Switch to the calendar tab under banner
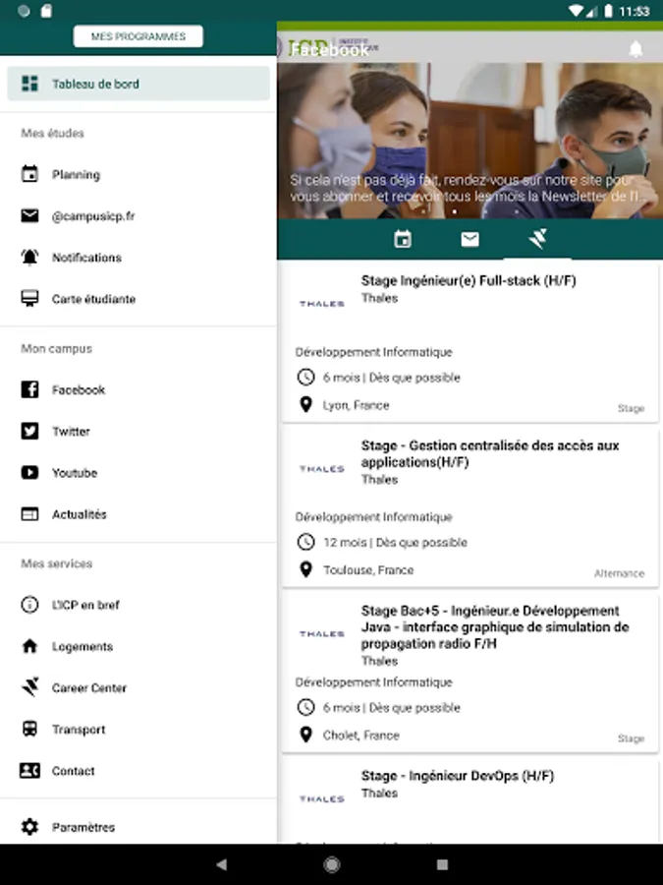 pos(403,239)
